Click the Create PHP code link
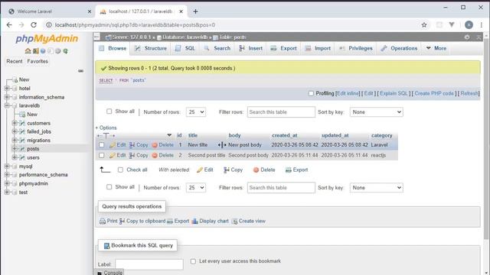The width and height of the screenshot is (490, 275). coord(434,93)
